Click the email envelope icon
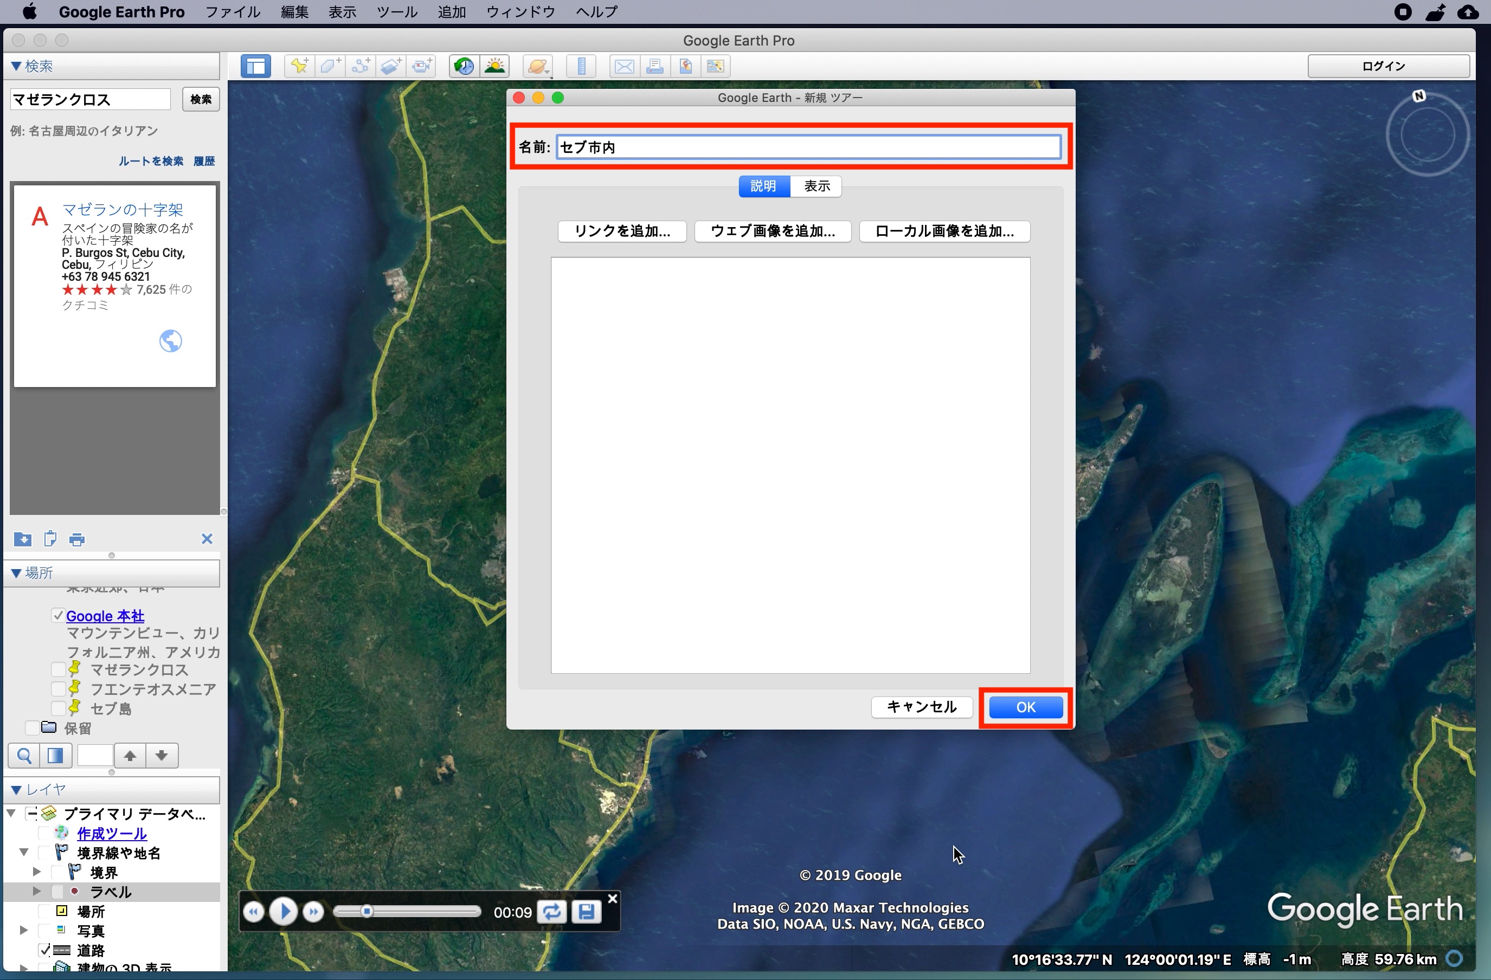This screenshot has height=980, width=1491. 624,66
